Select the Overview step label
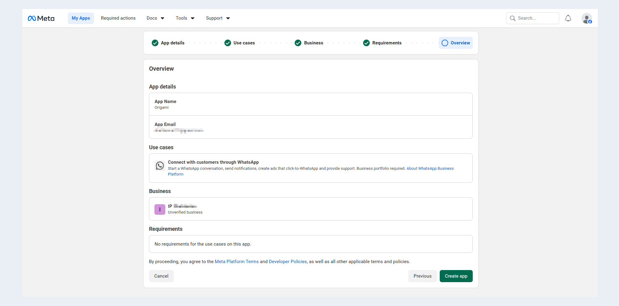The width and height of the screenshot is (619, 306). tap(460, 43)
